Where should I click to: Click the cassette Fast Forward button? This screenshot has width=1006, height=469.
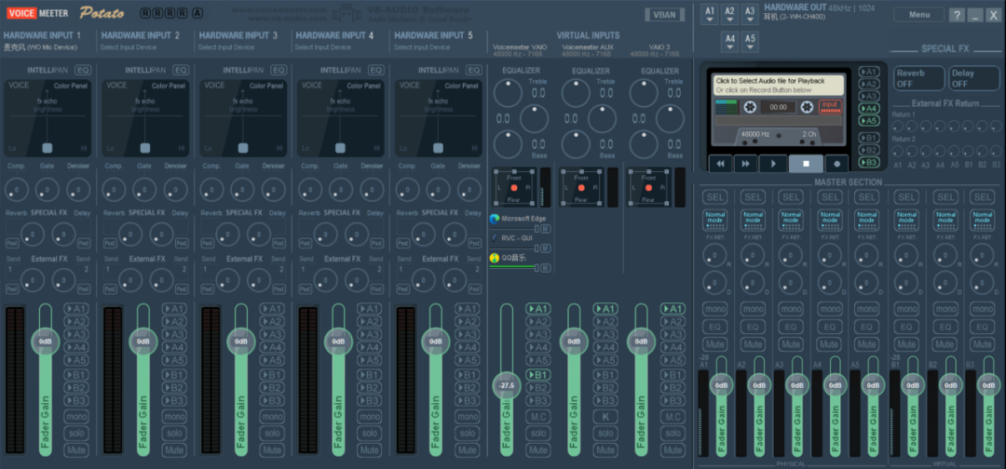745,163
